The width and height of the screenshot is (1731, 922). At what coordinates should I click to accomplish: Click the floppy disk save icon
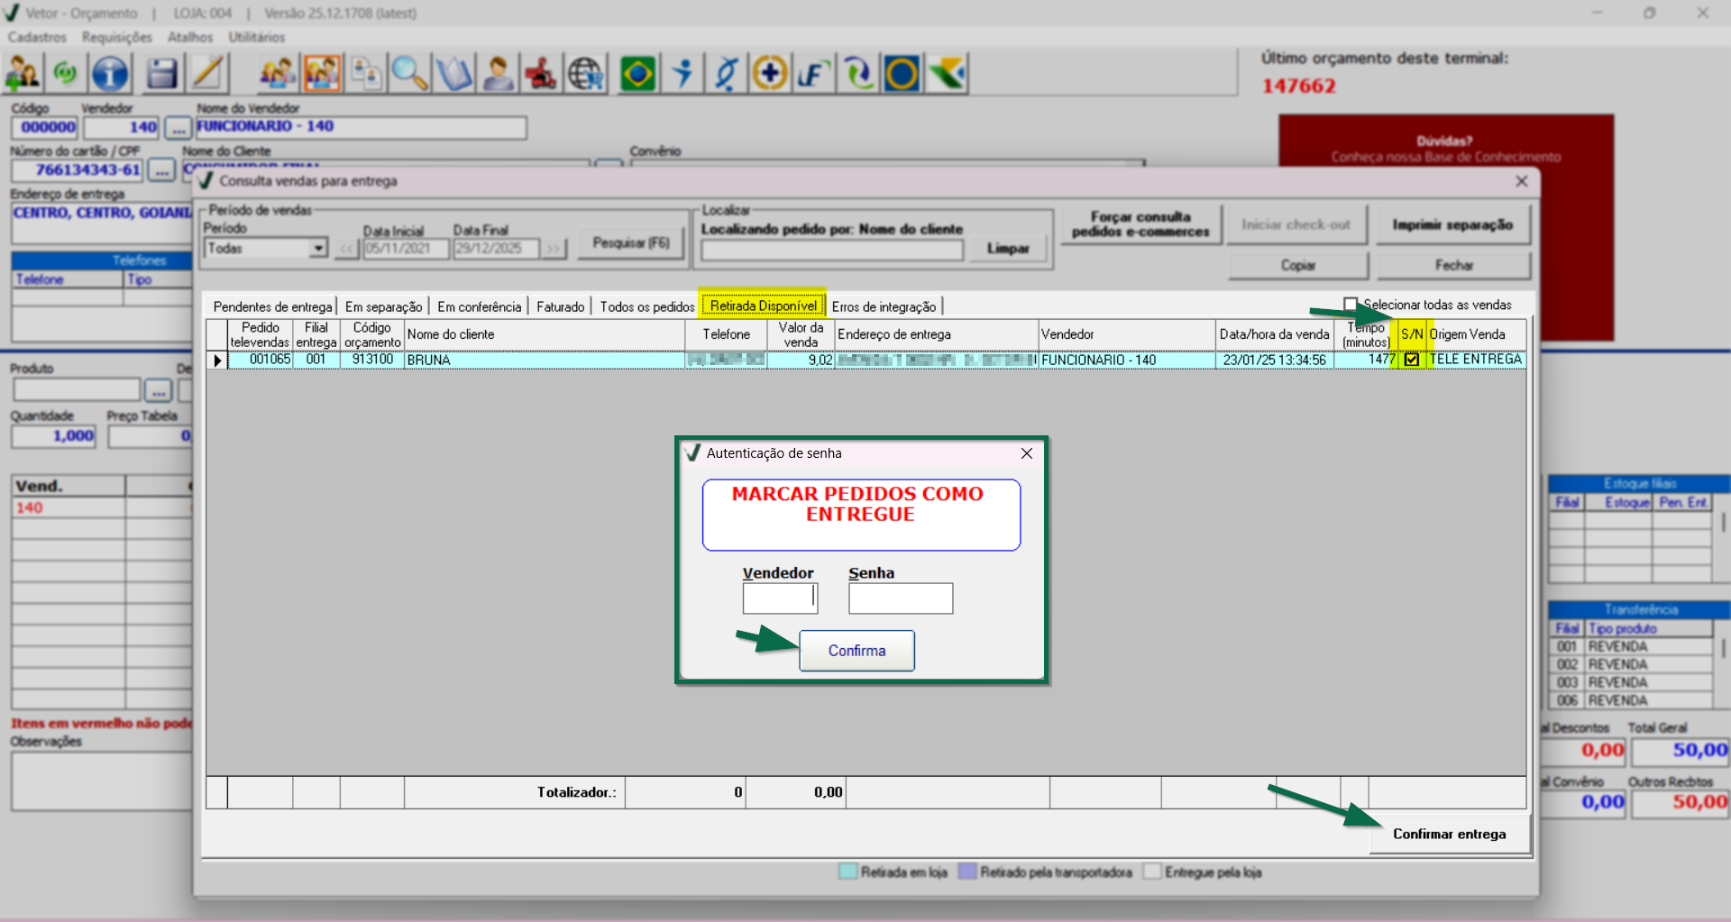click(161, 74)
